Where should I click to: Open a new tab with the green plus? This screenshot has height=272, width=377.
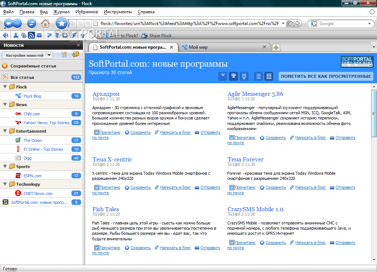coord(276,48)
